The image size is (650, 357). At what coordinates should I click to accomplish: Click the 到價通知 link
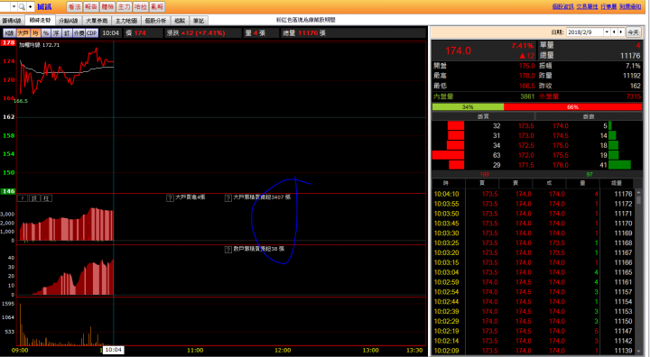coord(630,6)
